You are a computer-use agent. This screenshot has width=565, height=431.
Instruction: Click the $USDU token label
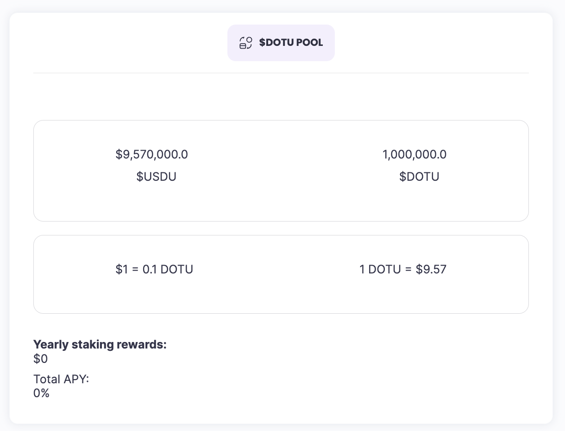click(x=156, y=177)
